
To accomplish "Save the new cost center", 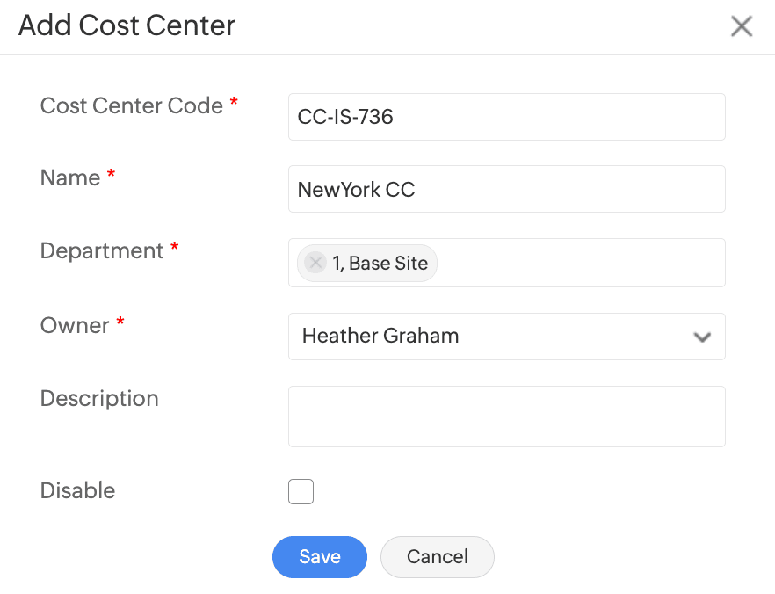I will [x=319, y=556].
